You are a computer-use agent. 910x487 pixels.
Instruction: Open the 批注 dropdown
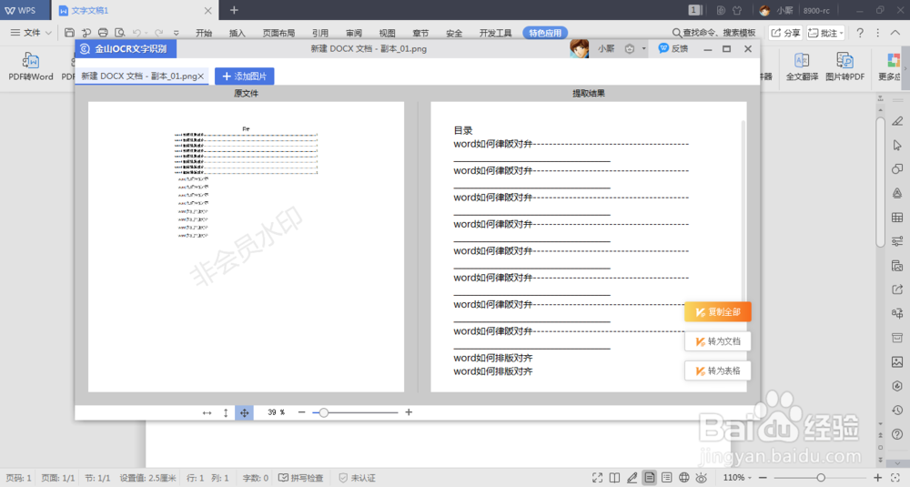click(825, 33)
